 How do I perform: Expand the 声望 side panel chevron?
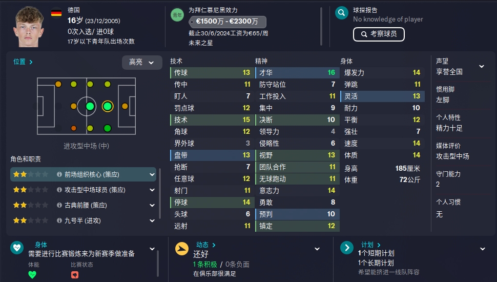click(x=482, y=66)
